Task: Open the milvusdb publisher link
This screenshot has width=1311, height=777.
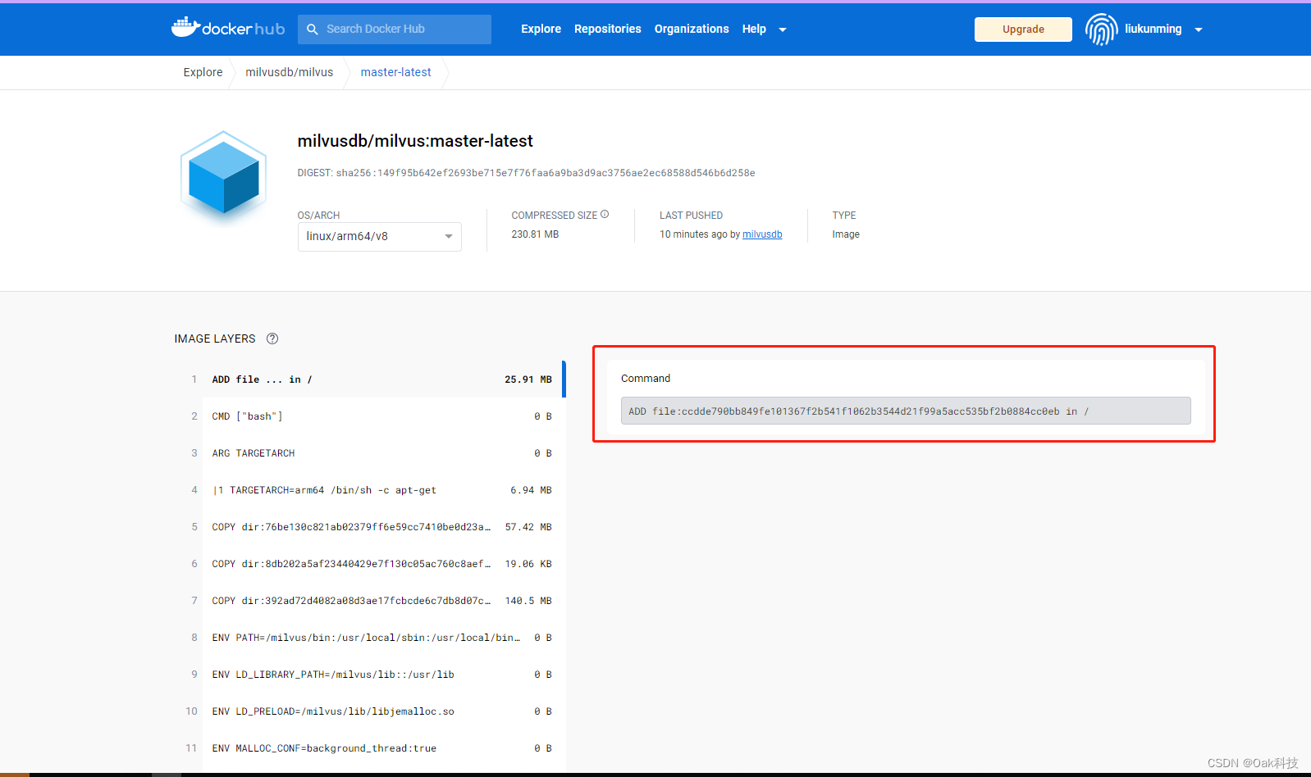Action: click(x=762, y=234)
